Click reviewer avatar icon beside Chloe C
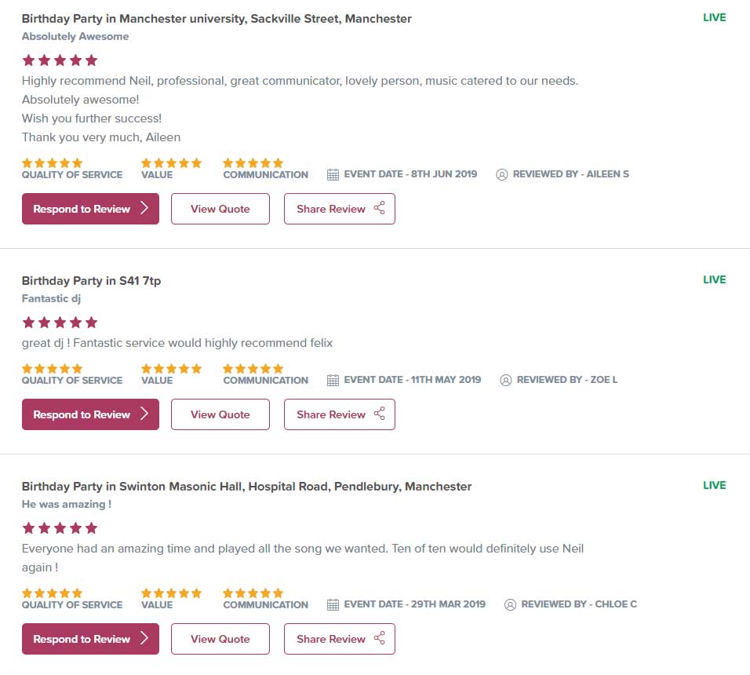 coord(511,604)
